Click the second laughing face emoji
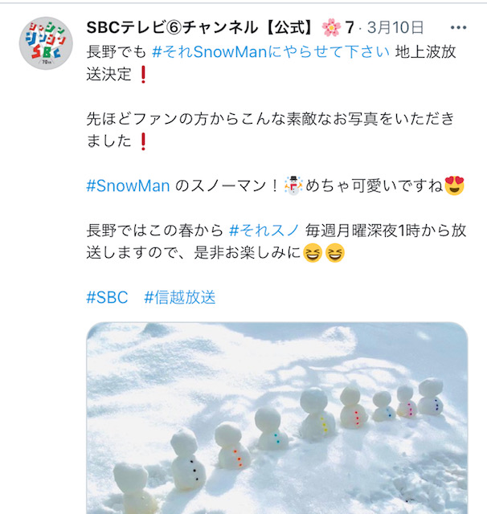 tap(335, 253)
